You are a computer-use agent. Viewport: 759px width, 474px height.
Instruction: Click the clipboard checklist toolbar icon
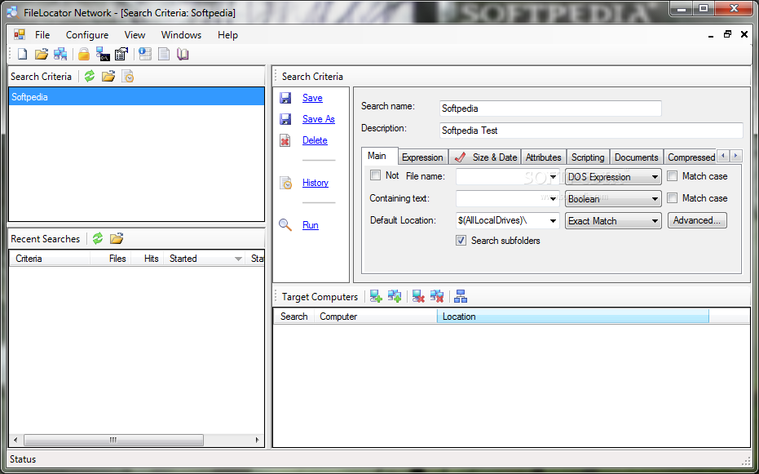pyautogui.click(x=121, y=54)
